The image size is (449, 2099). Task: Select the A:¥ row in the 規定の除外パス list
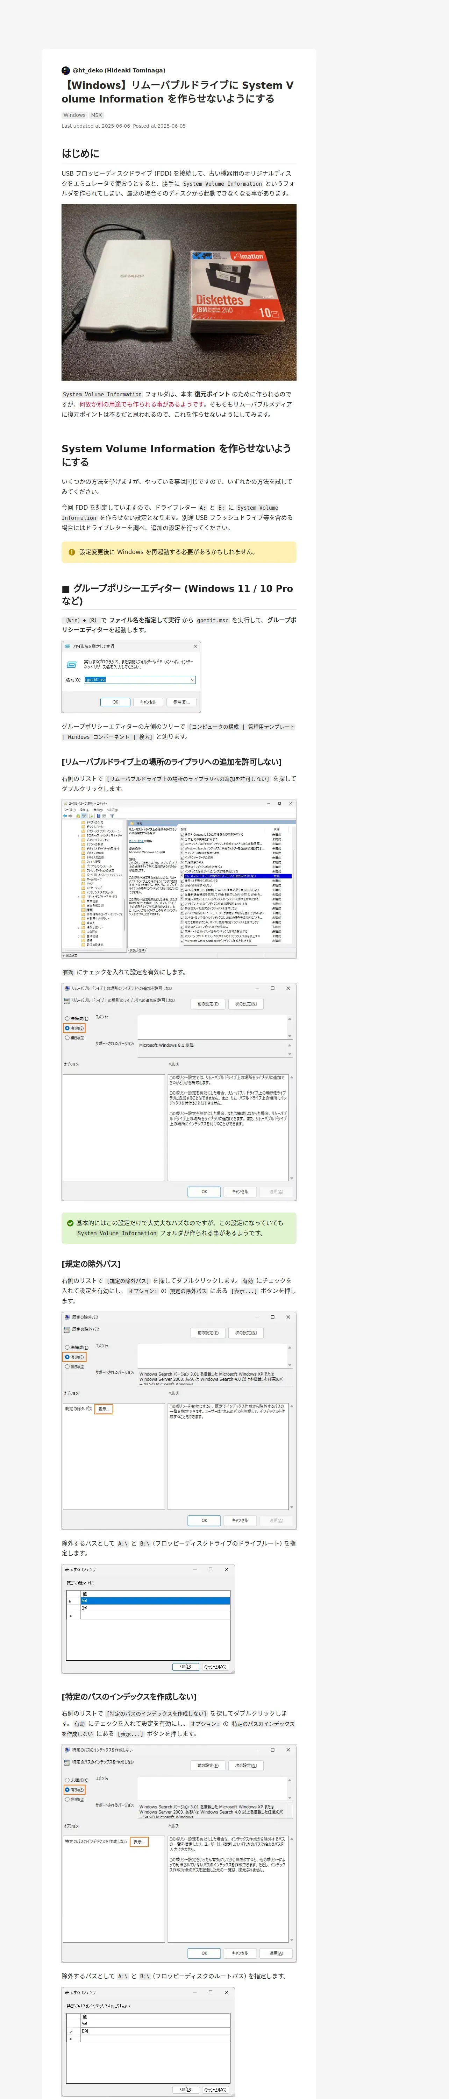155,1600
